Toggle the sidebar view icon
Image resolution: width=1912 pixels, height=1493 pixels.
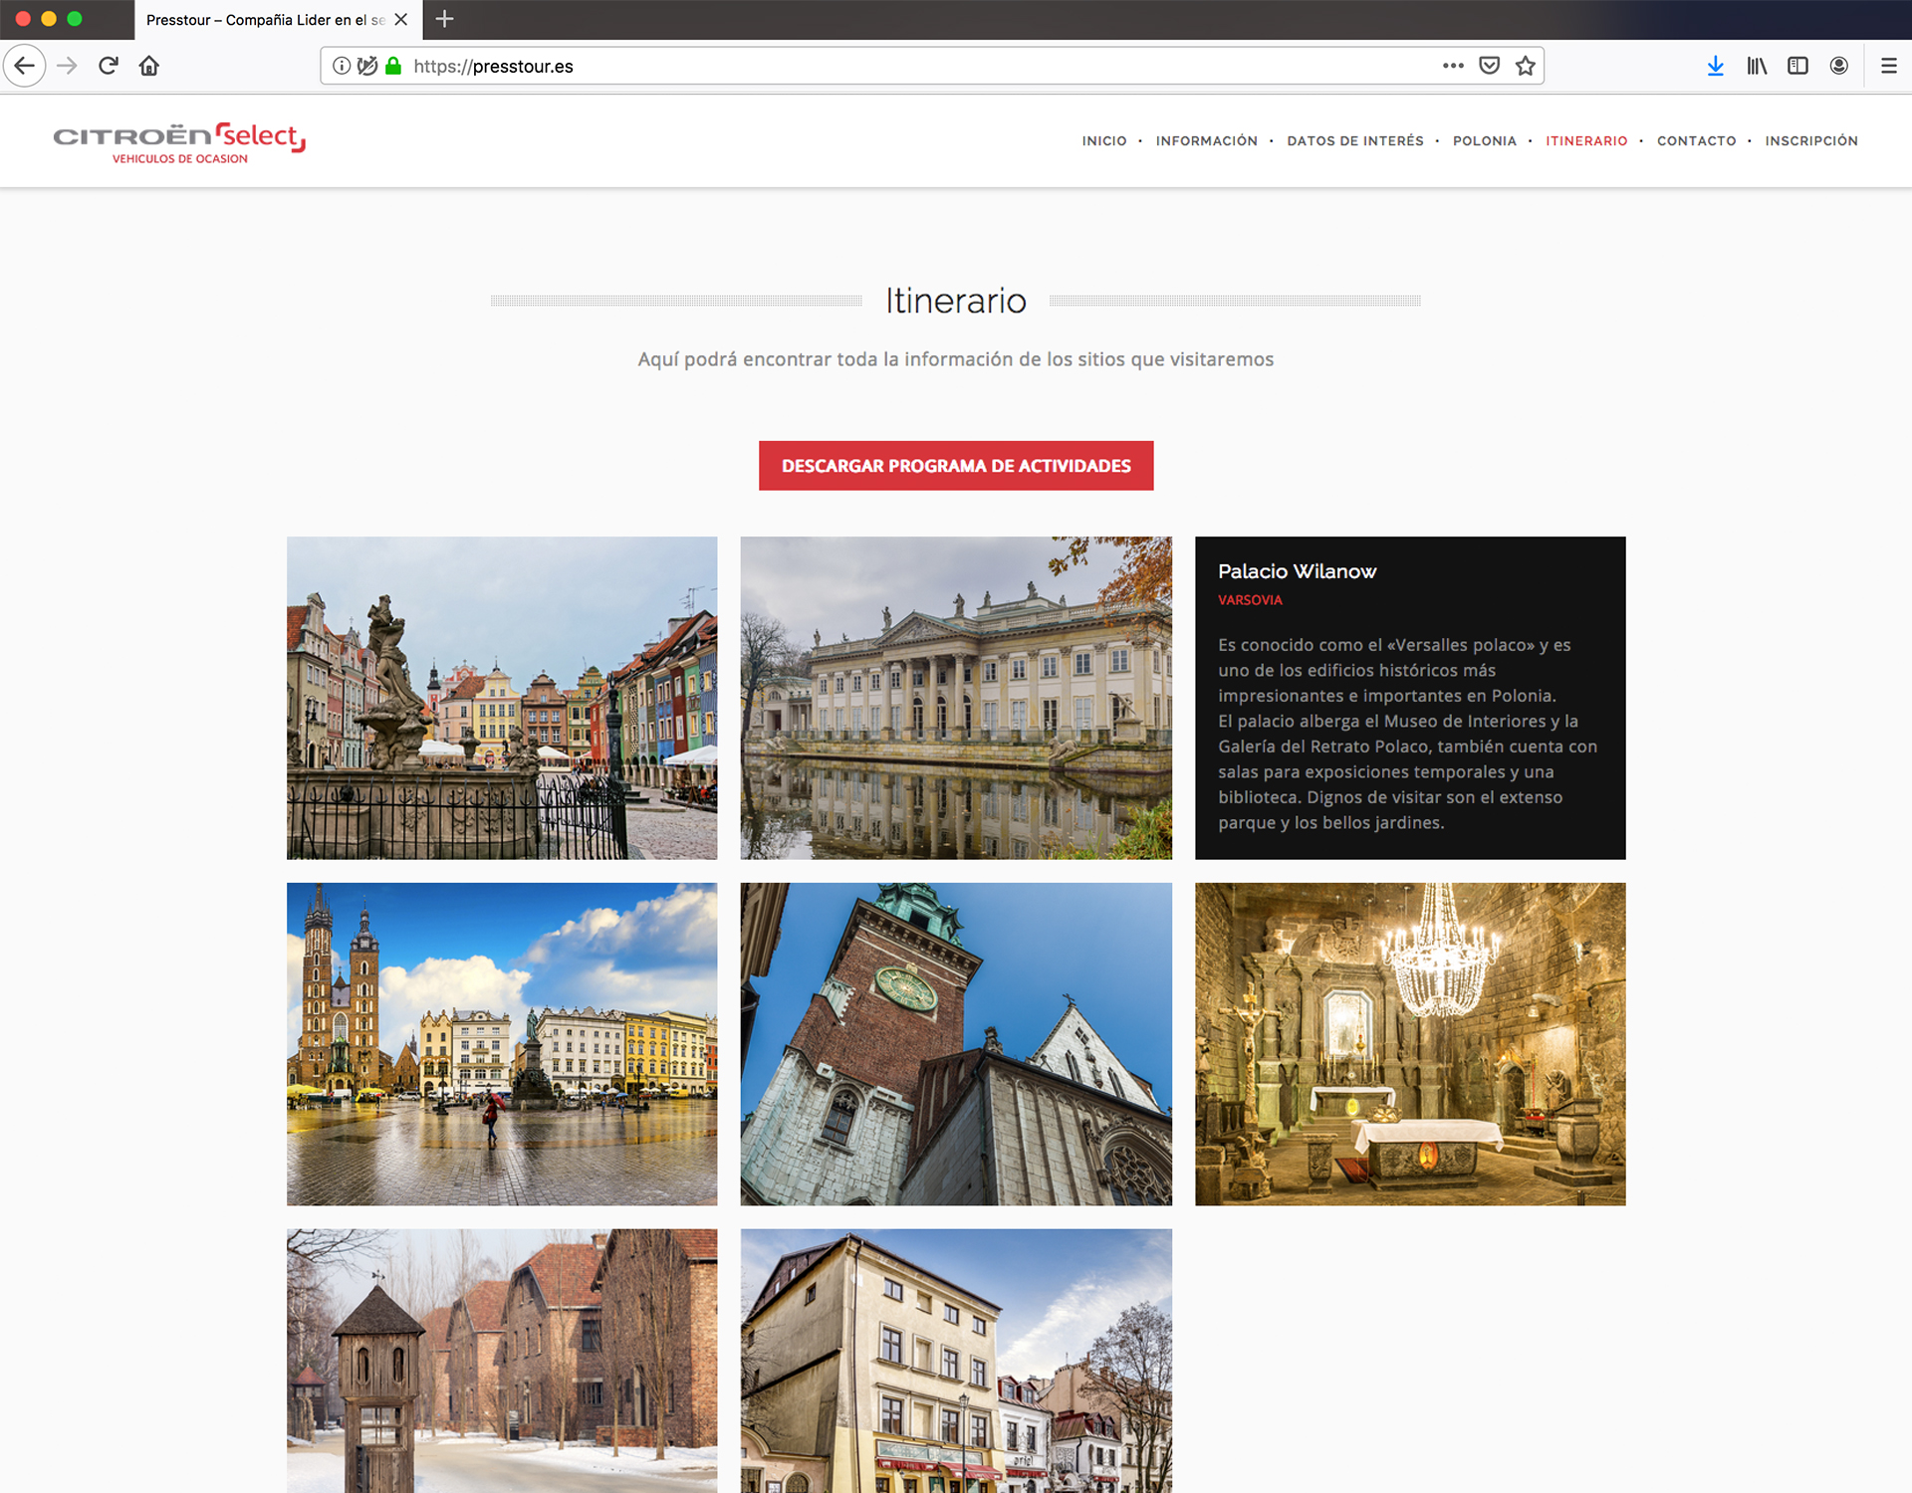[1797, 66]
